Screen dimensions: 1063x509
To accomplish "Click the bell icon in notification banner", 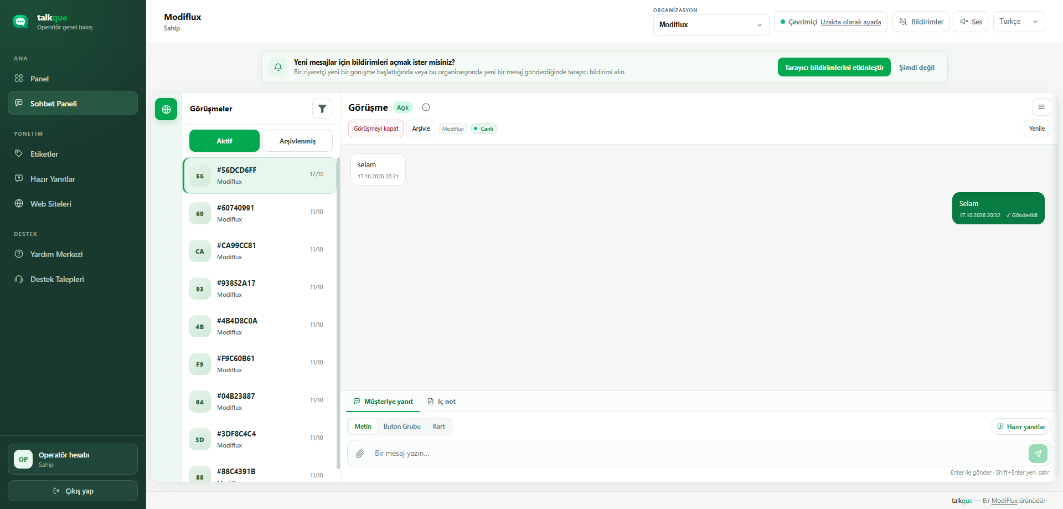I will pyautogui.click(x=278, y=67).
